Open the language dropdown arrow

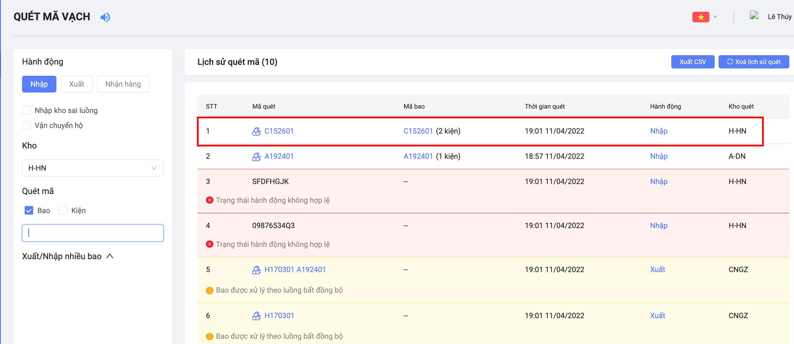pyautogui.click(x=715, y=17)
